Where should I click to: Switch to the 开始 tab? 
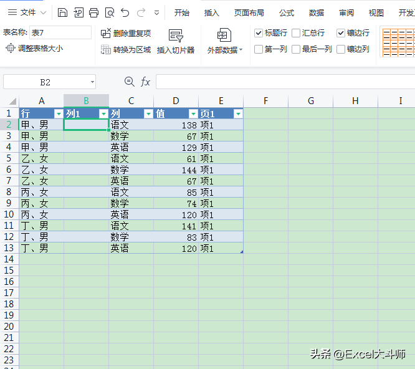click(x=182, y=12)
